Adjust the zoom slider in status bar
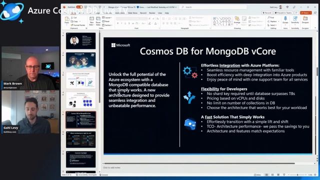Image resolution: width=320 pixels, height=180 pixels. 297,175
